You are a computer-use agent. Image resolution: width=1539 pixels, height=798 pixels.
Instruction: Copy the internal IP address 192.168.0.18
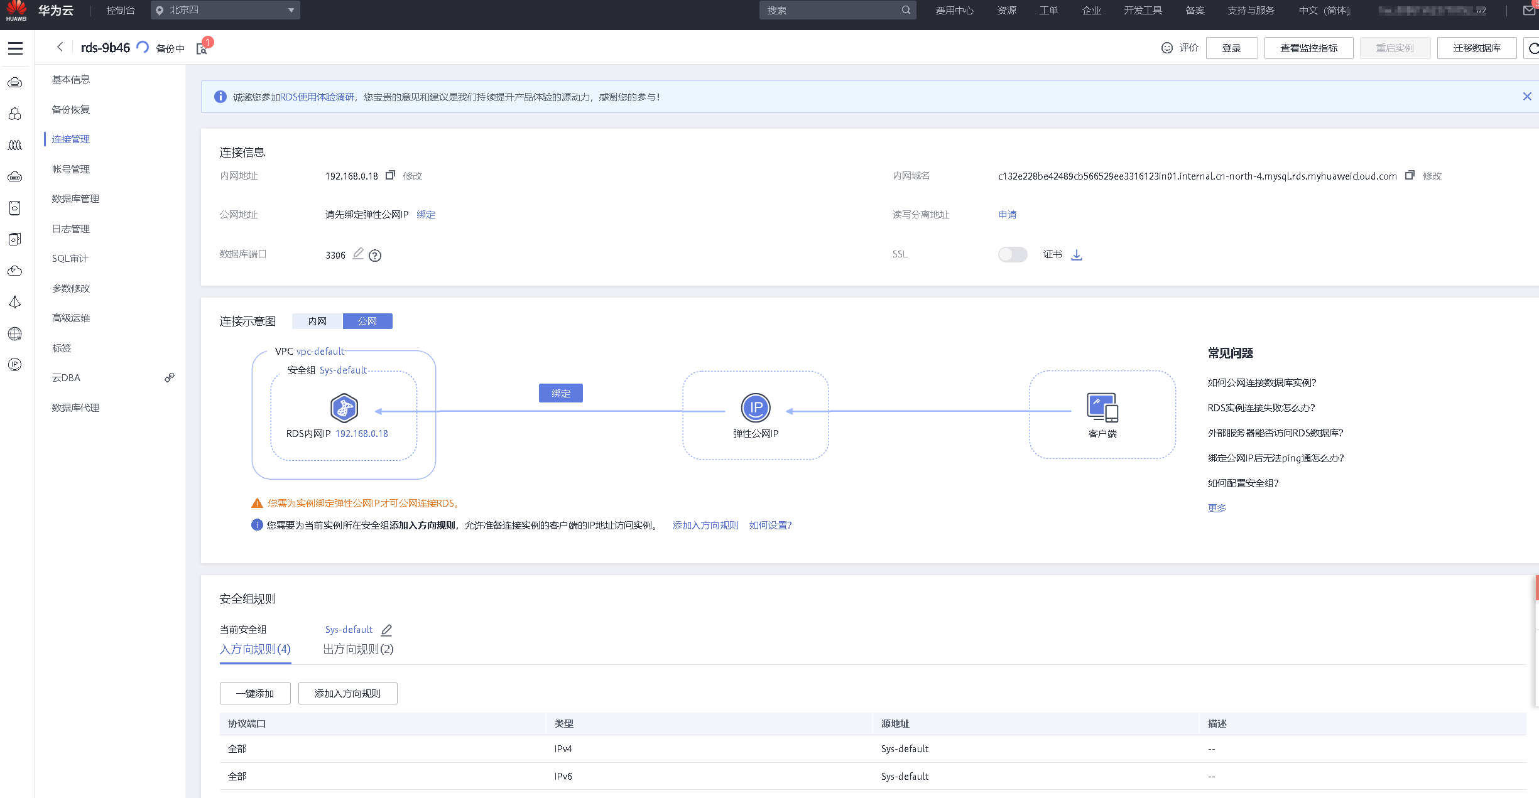[x=390, y=175]
